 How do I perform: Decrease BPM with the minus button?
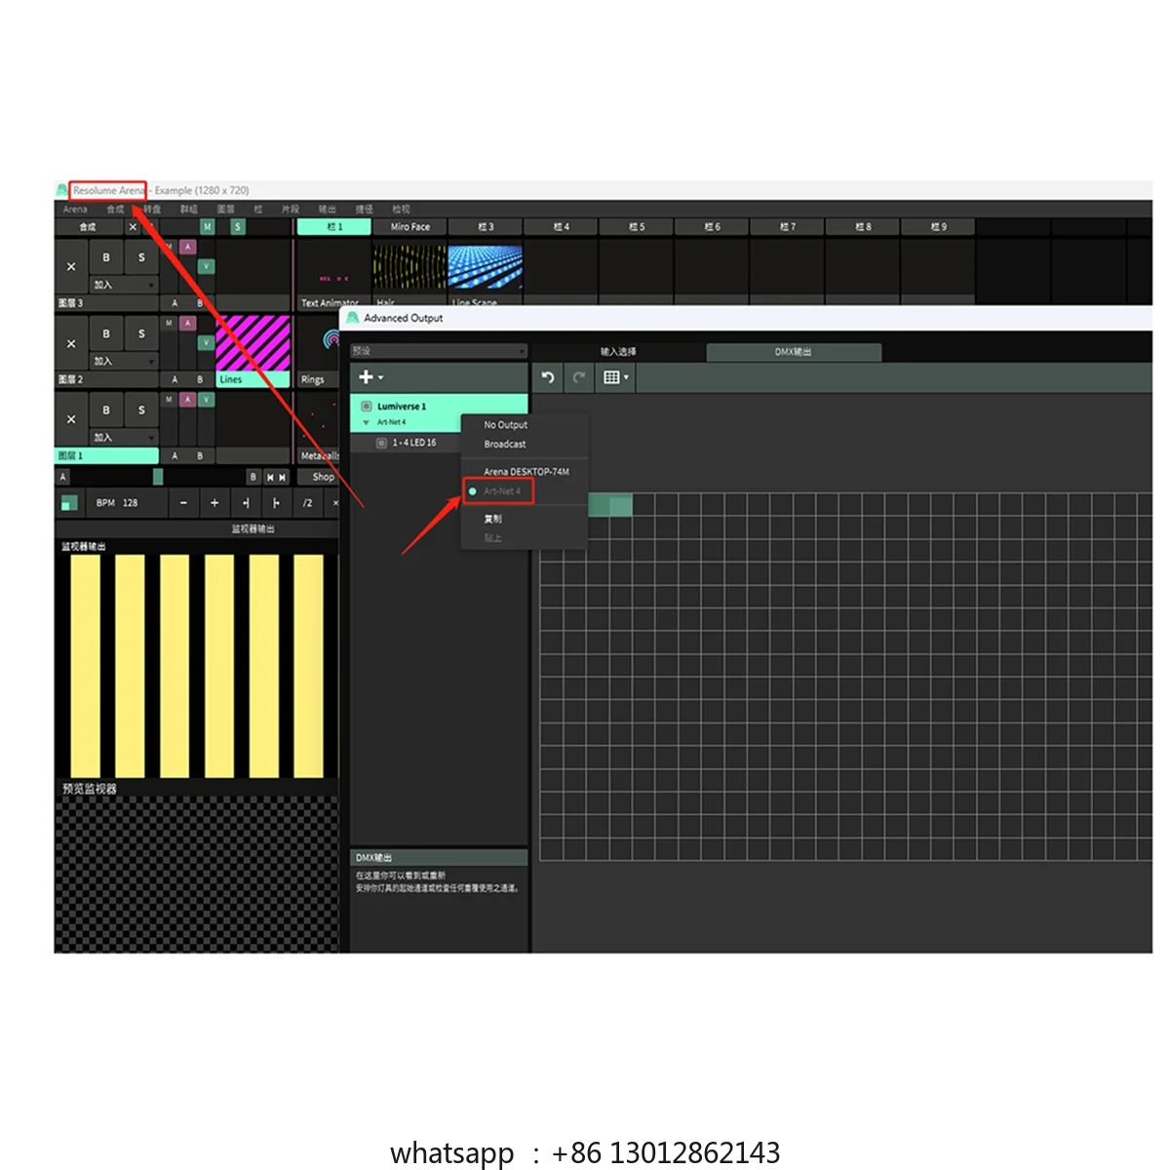[x=183, y=503]
